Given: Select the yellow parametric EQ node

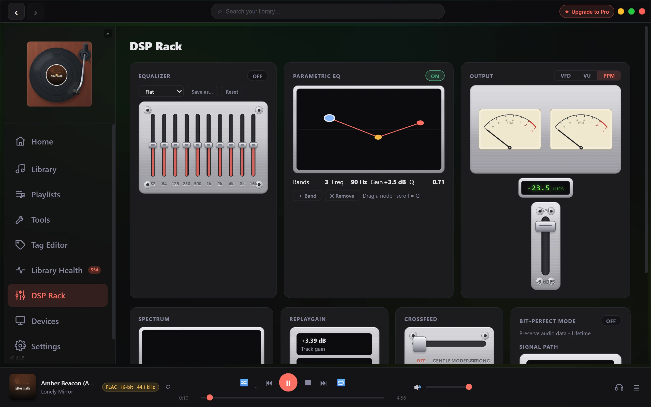Looking at the screenshot, I should (x=378, y=137).
